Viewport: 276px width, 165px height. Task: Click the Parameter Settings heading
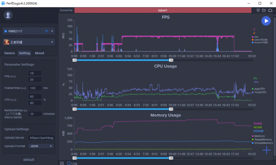pos(19,64)
